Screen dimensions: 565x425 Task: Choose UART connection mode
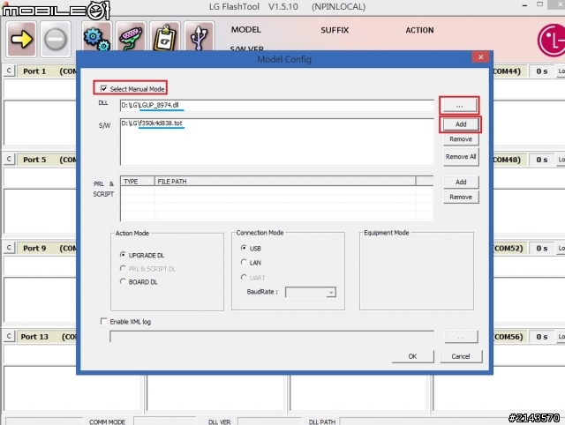244,277
